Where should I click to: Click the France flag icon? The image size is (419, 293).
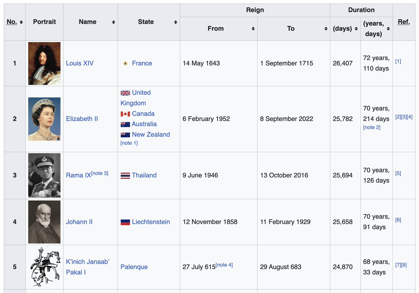click(125, 64)
